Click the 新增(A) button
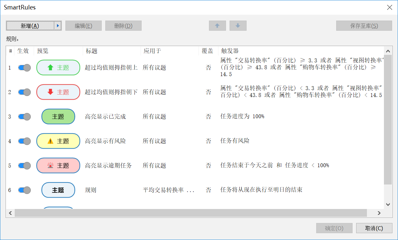 [x=30, y=26]
